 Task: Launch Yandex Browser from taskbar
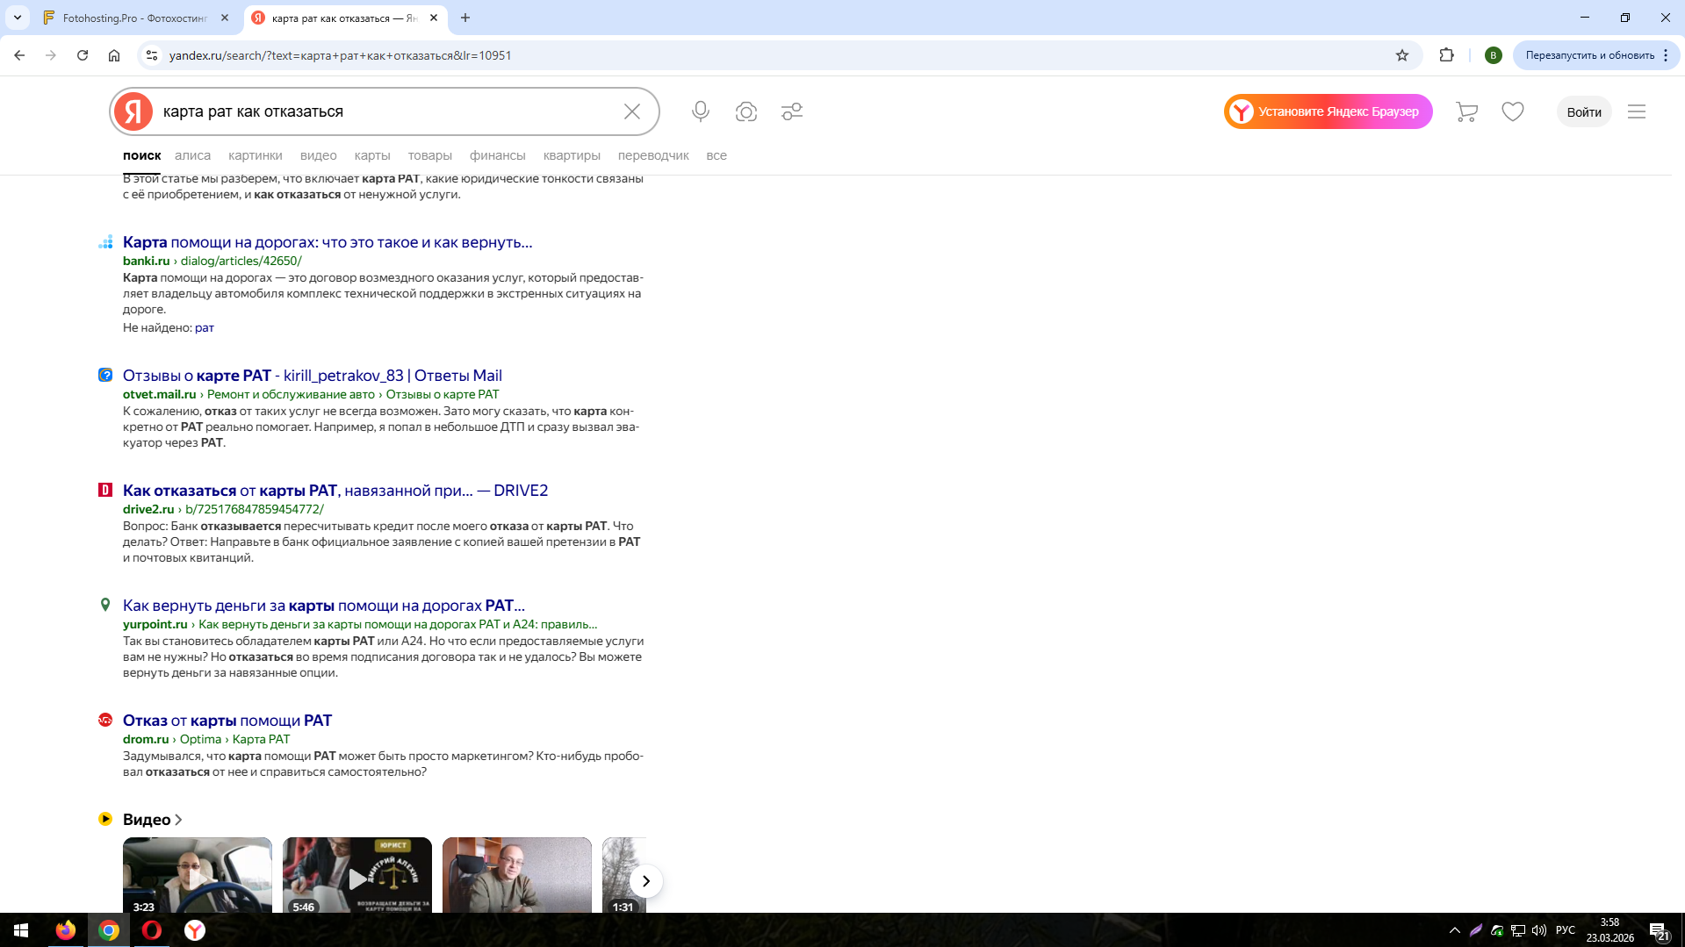coord(195,930)
